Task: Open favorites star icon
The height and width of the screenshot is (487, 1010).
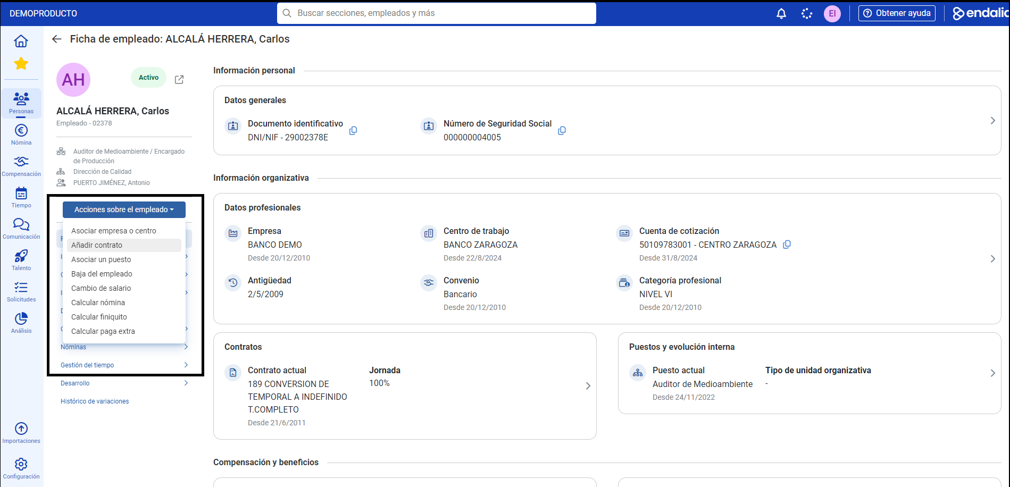Action: pos(21,64)
